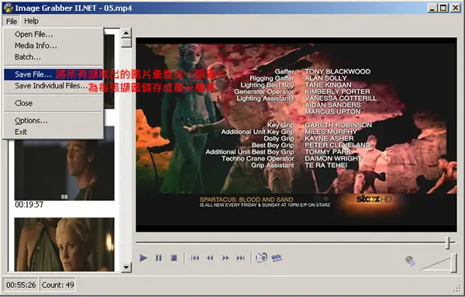Click the video seek bar thumb
The width and height of the screenshot is (465, 297).
(449, 243)
